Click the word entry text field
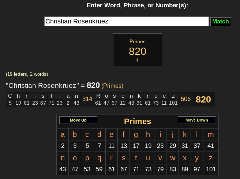Viewport: 240px width, 179px height. click(x=126, y=22)
